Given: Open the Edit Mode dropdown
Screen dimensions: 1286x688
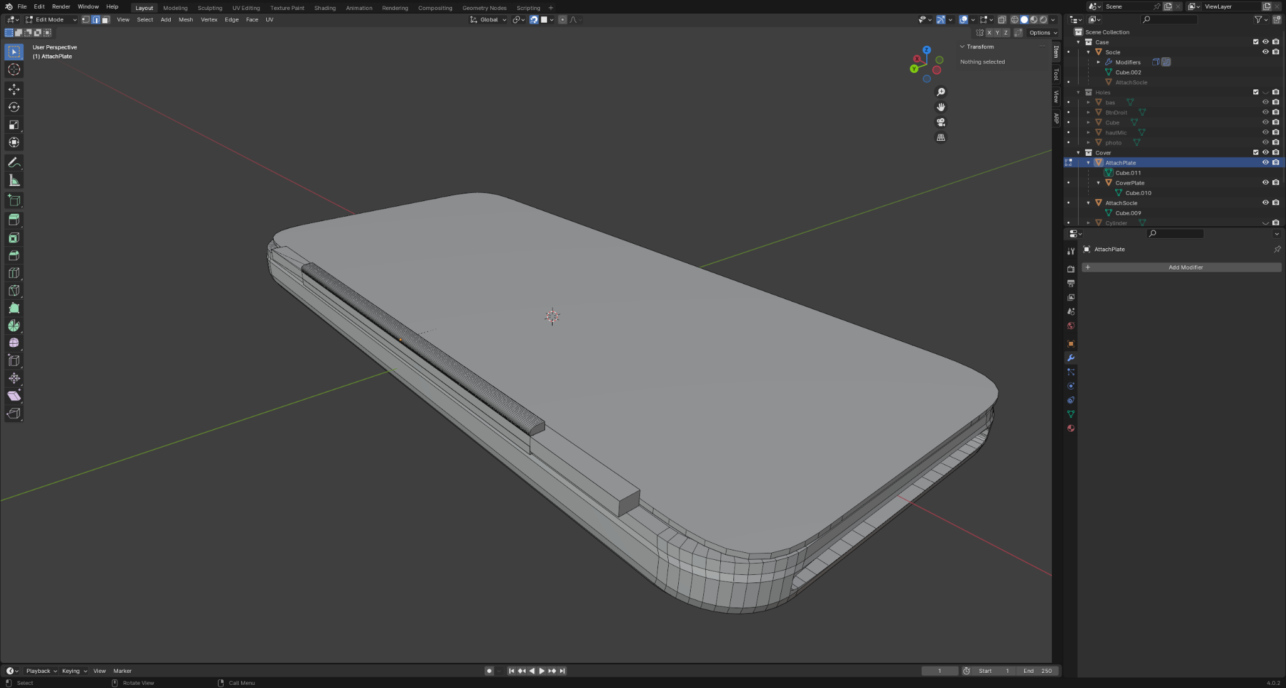Looking at the screenshot, I should pyautogui.click(x=50, y=19).
